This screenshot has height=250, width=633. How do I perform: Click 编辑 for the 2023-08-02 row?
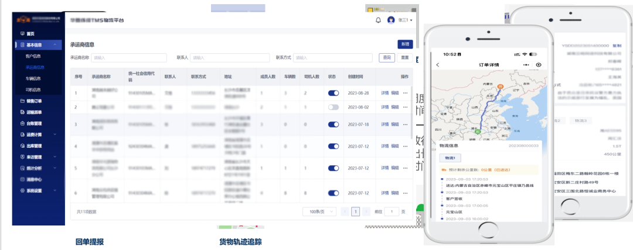coord(395,107)
